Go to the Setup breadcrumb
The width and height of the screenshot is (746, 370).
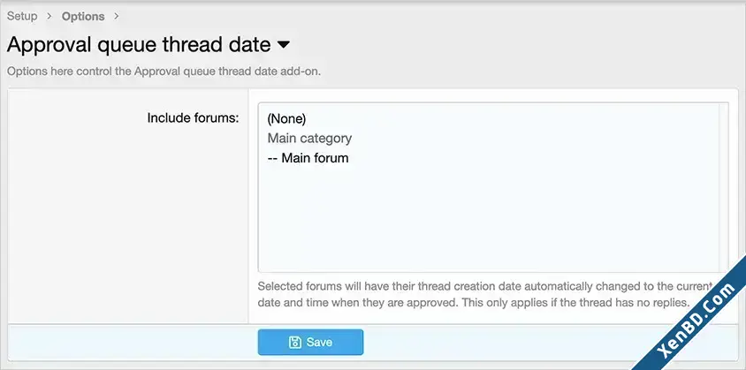(22, 16)
